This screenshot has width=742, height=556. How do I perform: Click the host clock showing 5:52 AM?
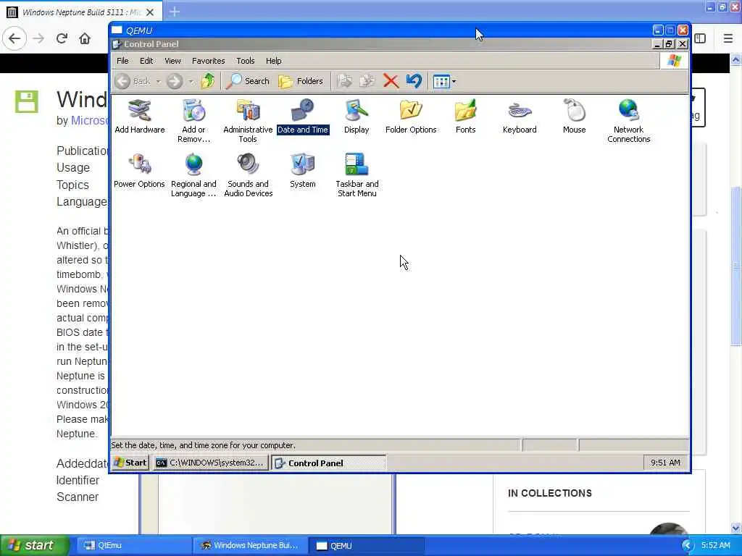[715, 545]
